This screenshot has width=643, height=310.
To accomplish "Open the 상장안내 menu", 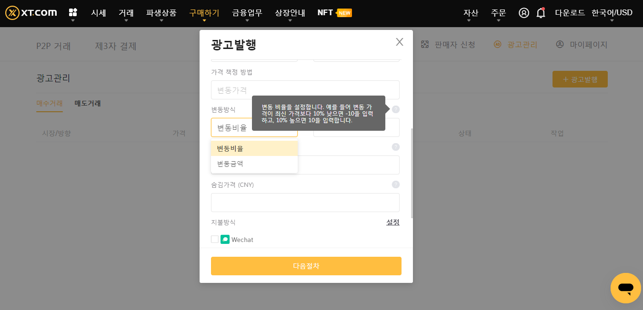I will [290, 13].
